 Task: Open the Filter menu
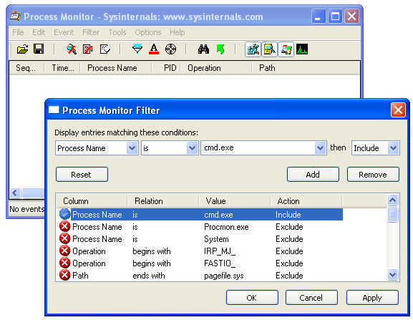(x=91, y=32)
